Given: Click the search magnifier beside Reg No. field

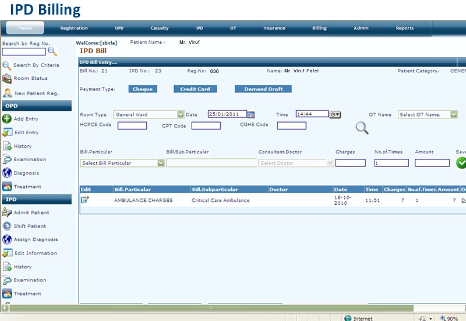Looking at the screenshot, I should point(52,51).
